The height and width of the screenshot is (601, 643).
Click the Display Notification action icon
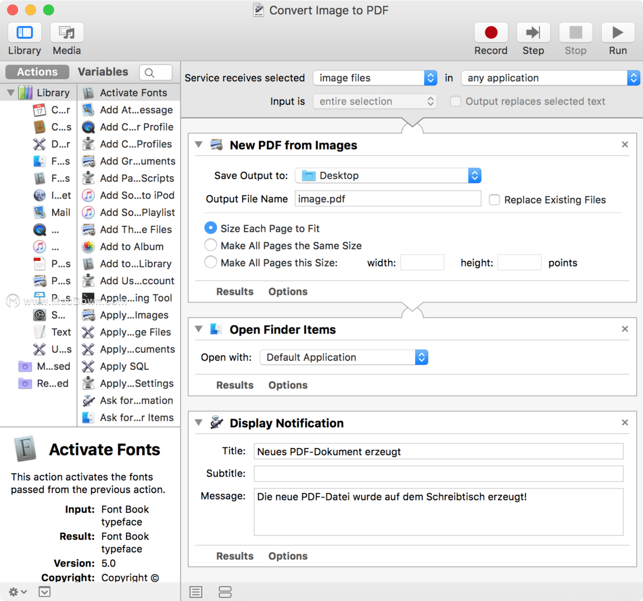216,423
